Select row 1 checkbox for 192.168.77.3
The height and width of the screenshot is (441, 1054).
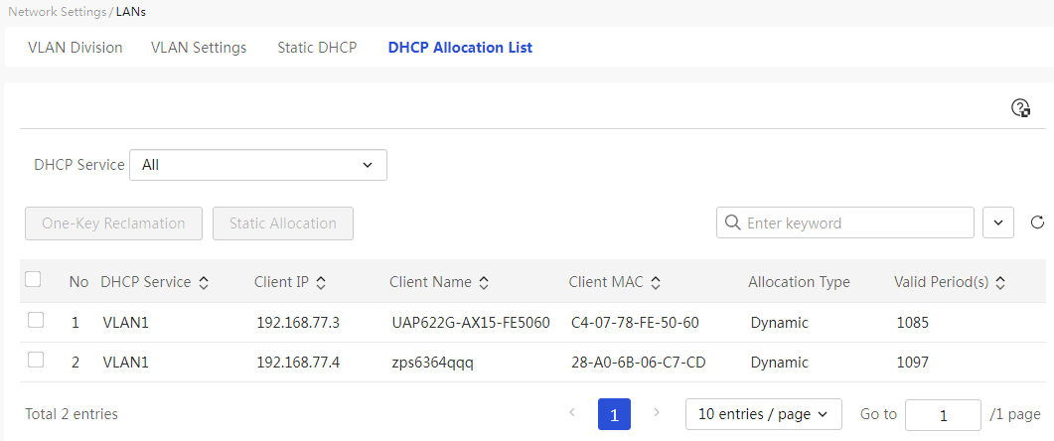point(36,321)
